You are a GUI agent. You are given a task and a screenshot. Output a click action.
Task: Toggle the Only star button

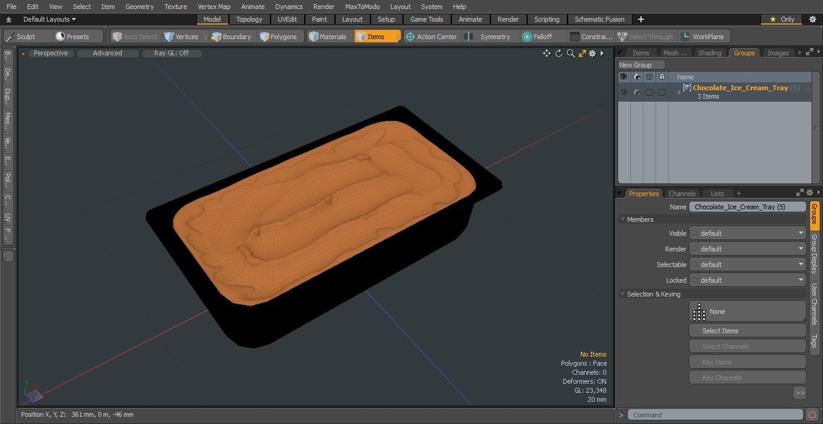781,19
